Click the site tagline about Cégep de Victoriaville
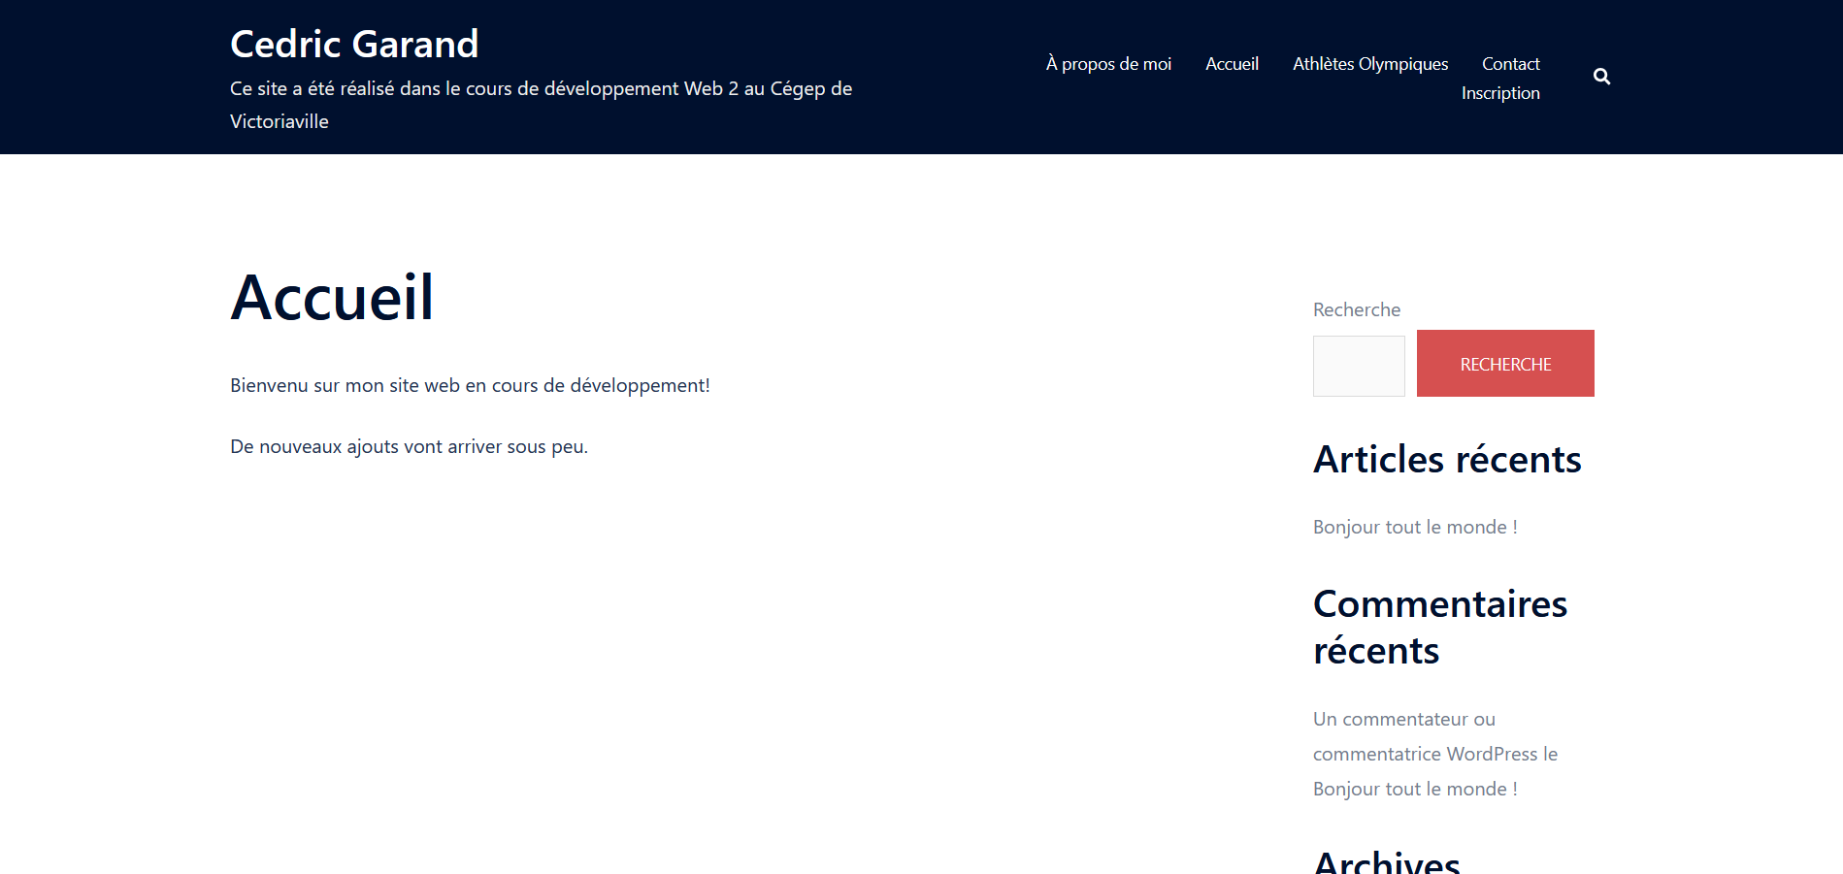 541,104
